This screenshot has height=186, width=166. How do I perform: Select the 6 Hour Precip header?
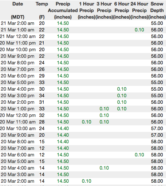[122, 10]
